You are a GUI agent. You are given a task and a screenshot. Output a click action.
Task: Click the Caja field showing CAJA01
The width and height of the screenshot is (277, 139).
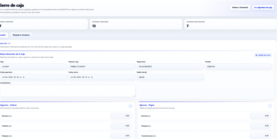pyautogui.click(x=34, y=67)
